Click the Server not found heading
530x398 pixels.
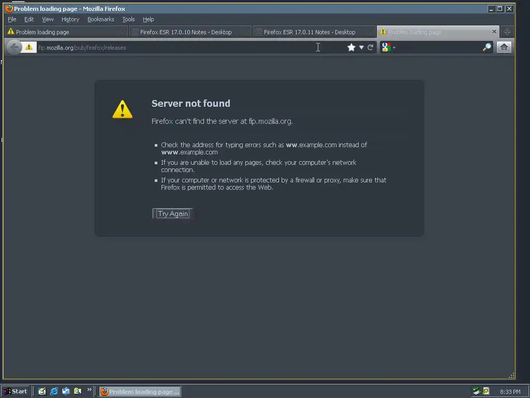[x=190, y=103]
